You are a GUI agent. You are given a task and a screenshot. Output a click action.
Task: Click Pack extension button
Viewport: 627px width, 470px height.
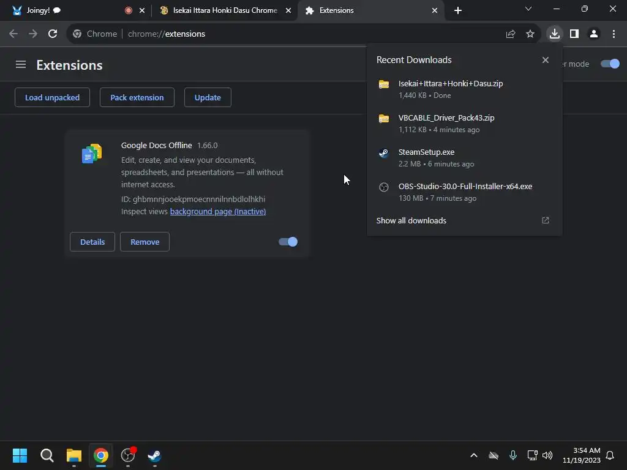137,97
